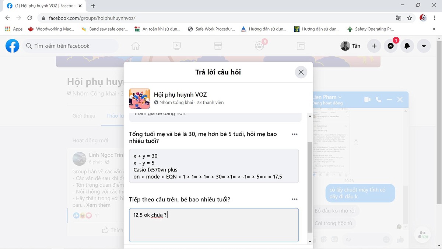This screenshot has height=249, width=442.
Task: Open the new message people bubble
Action: [x=423, y=235]
